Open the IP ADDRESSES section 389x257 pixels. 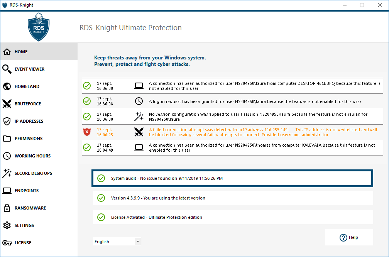point(39,121)
